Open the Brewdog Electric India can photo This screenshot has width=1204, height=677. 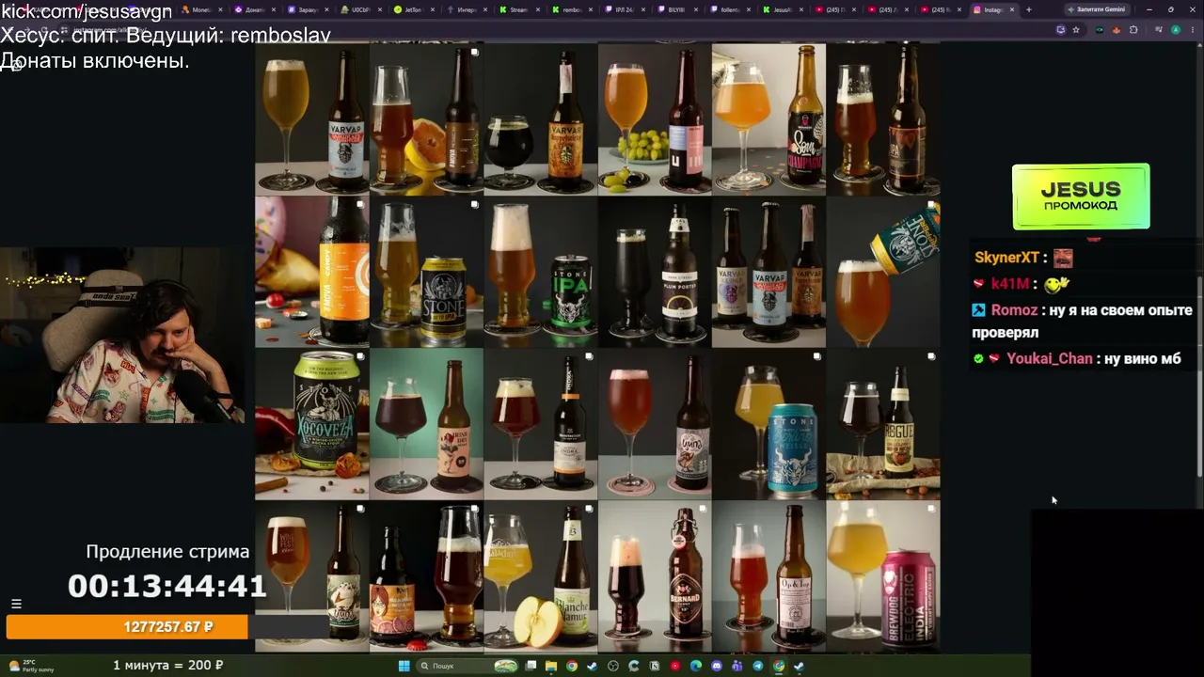click(883, 576)
